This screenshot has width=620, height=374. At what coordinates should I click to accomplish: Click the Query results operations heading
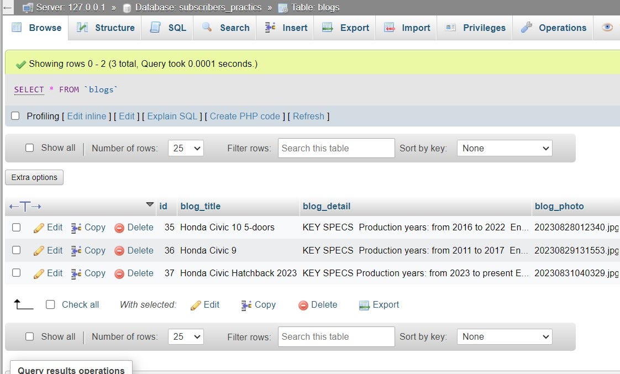[x=71, y=370]
